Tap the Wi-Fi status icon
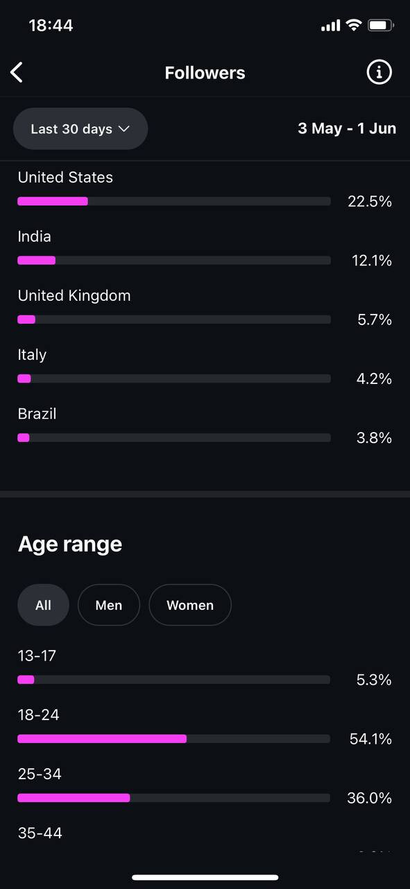This screenshot has height=889, width=410. pos(354,26)
